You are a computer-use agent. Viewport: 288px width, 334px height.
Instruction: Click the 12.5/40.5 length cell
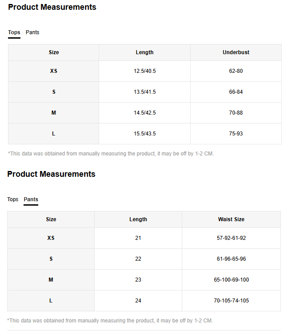coord(144,71)
